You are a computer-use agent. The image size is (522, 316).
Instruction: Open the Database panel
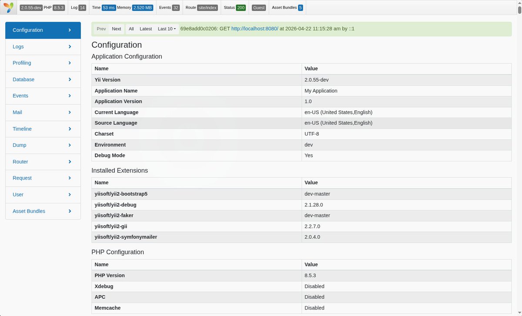pyautogui.click(x=43, y=80)
